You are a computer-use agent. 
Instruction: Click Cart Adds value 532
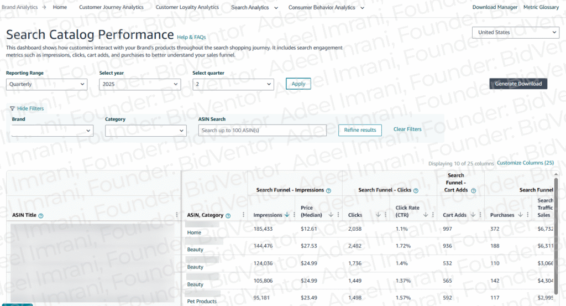click(447, 263)
